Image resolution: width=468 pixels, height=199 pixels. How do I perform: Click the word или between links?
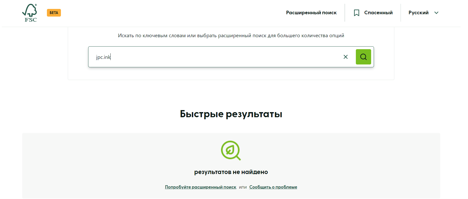coord(243,187)
